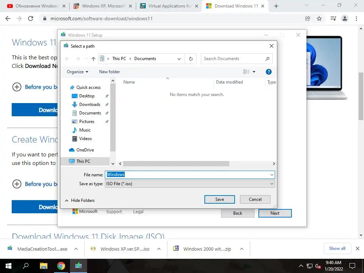This screenshot has height=273, width=364.
Task: Open the media control icon in Chrome toolbar
Action: click(333, 18)
